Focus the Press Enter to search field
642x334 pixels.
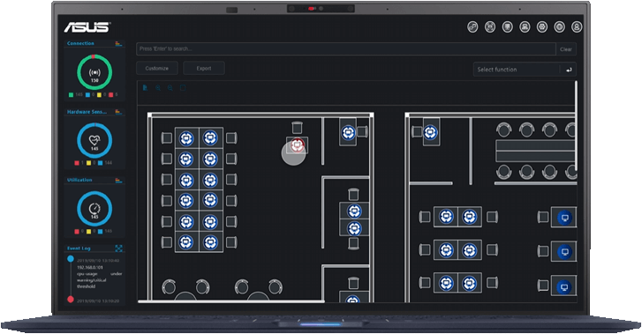pos(346,49)
